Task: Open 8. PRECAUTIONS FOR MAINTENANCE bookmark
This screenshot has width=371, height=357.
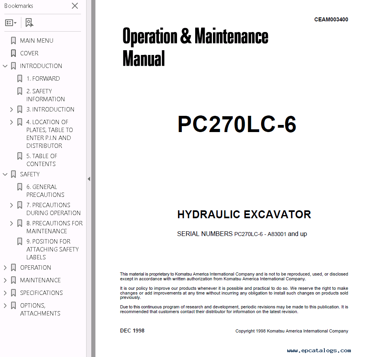Action: pyautogui.click(x=55, y=227)
